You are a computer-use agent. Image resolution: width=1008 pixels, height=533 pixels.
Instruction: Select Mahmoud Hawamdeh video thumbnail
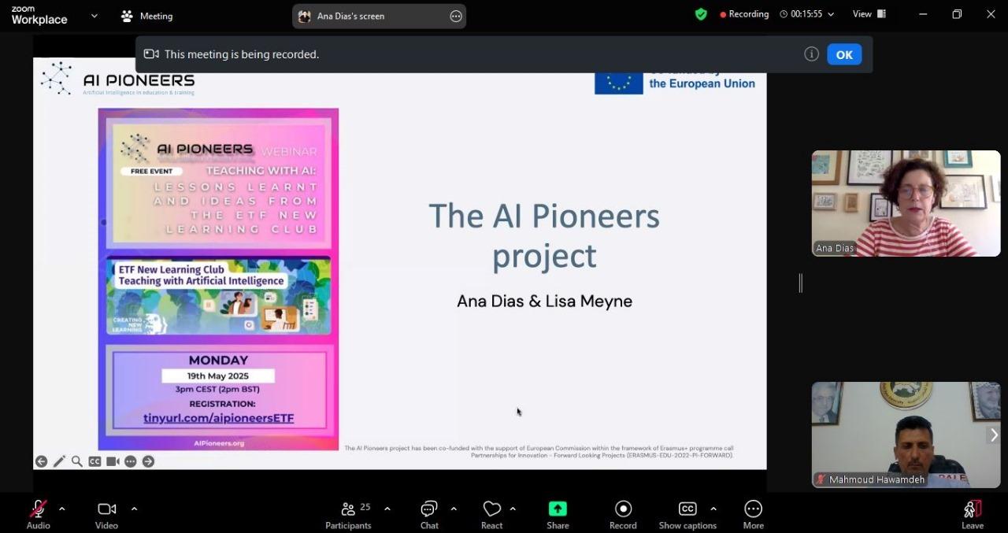pyautogui.click(x=906, y=435)
